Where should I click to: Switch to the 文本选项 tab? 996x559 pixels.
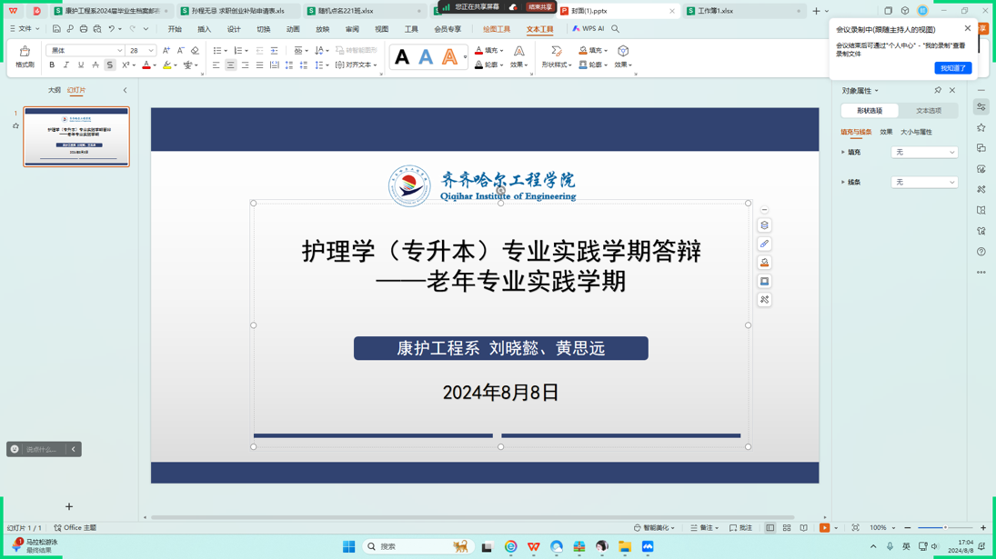point(929,111)
